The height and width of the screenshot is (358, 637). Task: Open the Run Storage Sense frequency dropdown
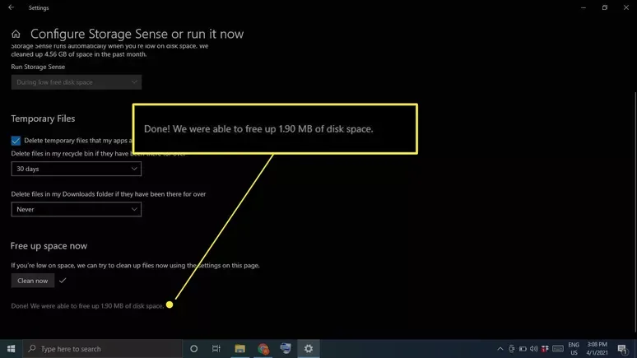(77, 82)
